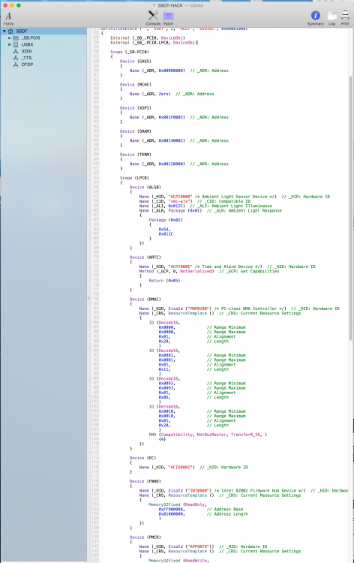Open the Patch tool
The width and height of the screenshot is (354, 563).
tap(168, 18)
